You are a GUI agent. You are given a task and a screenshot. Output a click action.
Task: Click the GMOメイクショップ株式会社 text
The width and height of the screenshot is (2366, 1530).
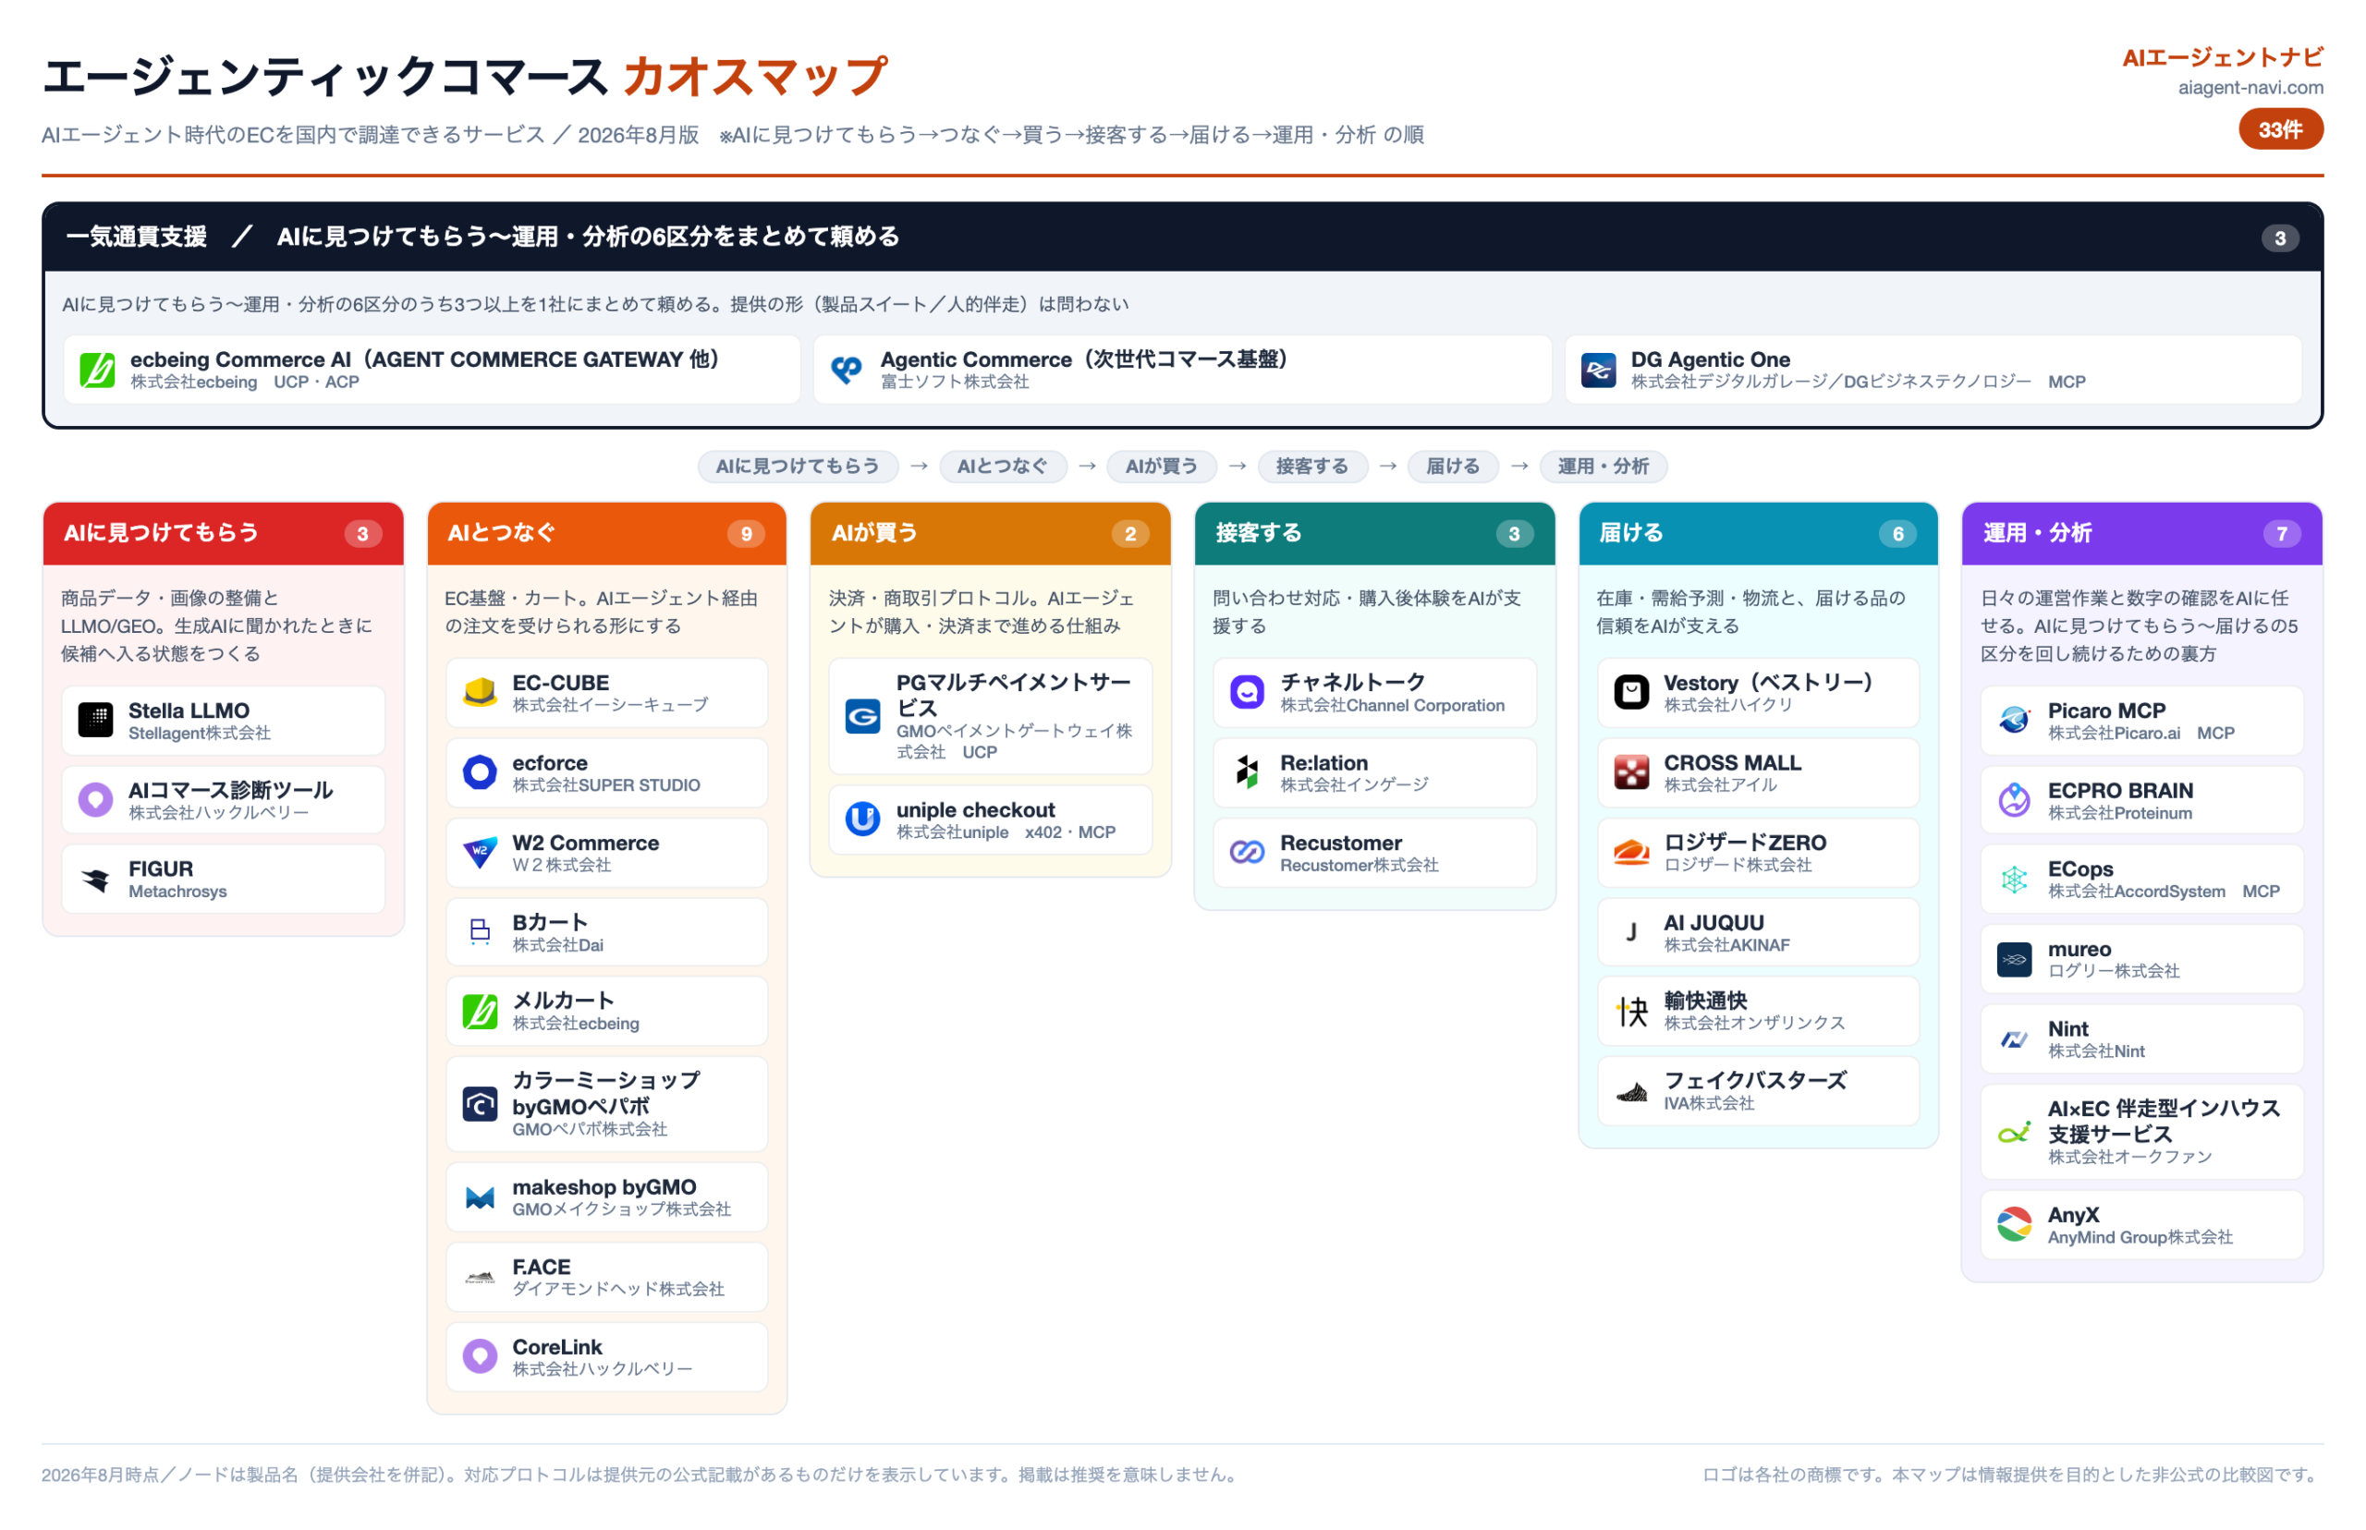[622, 1209]
